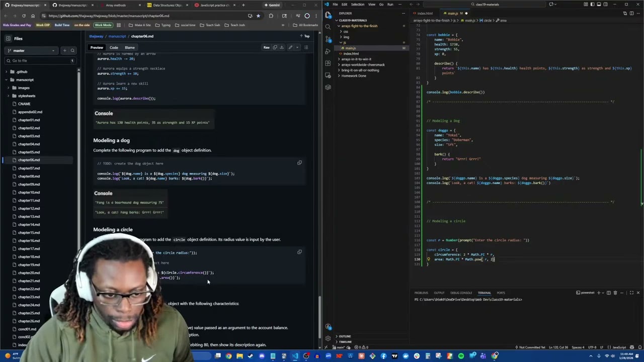Add file plus icon beside master branch

coord(64,50)
